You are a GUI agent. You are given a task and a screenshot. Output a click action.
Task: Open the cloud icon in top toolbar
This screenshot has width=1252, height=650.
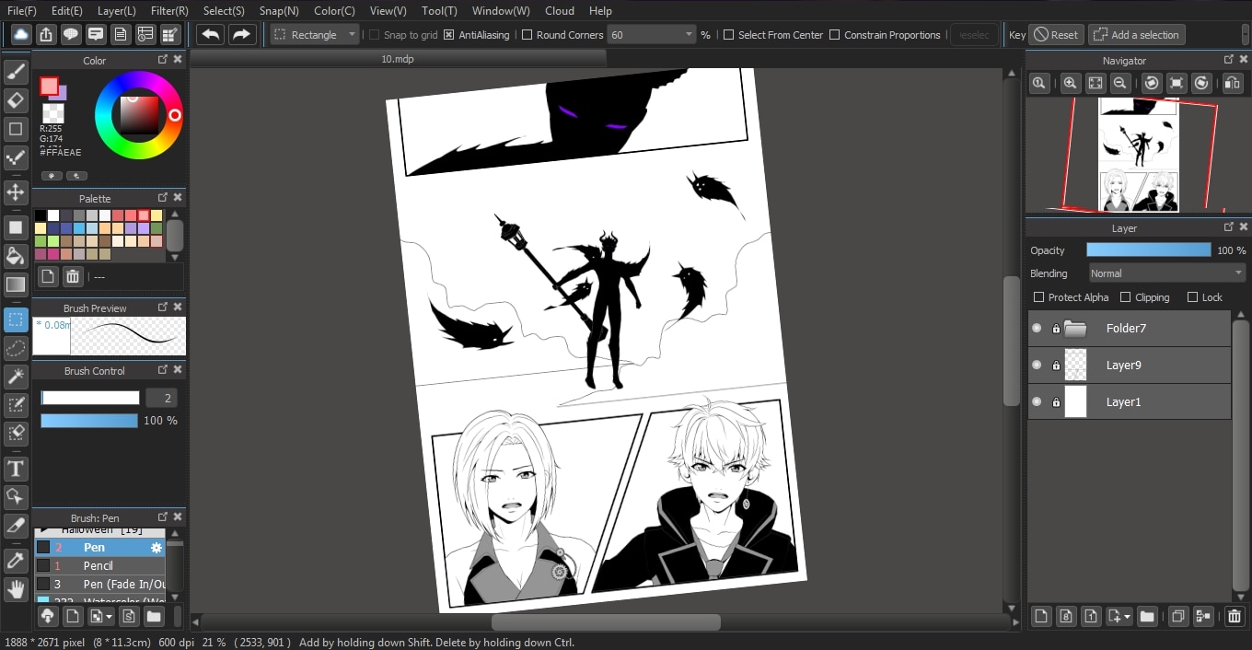click(21, 34)
